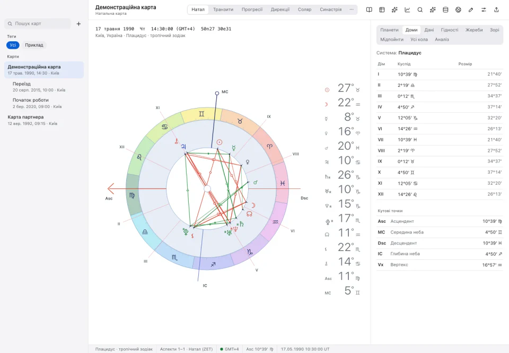Click the Асцендент angle row
The width and height of the screenshot is (509, 353).
tap(440, 221)
